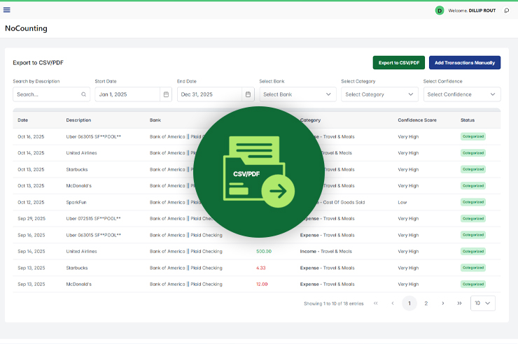Viewport: 518px width, 344px height.
Task: Open the hamburger navigation menu
Action: click(x=7, y=10)
